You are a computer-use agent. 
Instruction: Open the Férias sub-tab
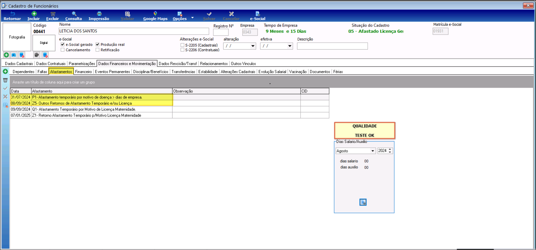[338, 72]
